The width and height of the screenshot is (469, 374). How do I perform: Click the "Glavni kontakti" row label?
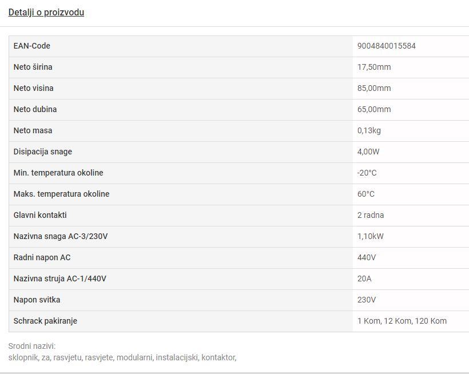(40, 215)
